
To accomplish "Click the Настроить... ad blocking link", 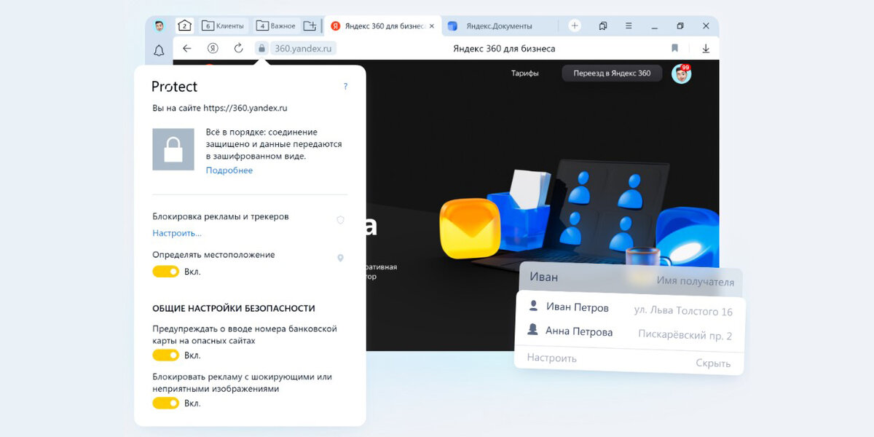I will click(177, 233).
